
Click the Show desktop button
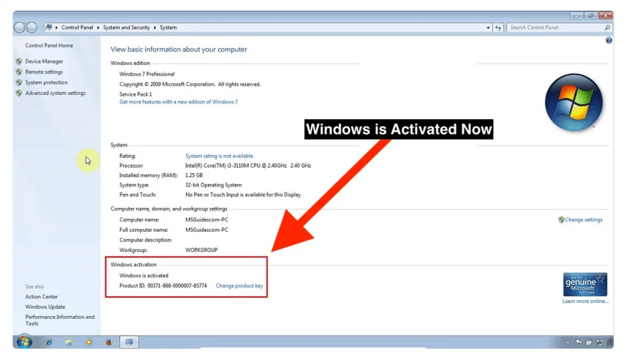[610, 342]
